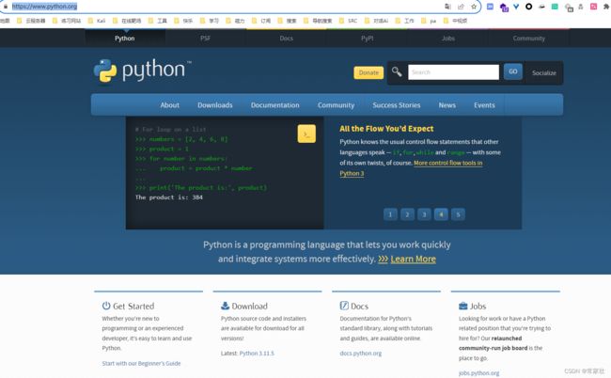Viewport: 611px width, 378px height.
Task: Open the Downloads navigation menu
Action: 214,104
